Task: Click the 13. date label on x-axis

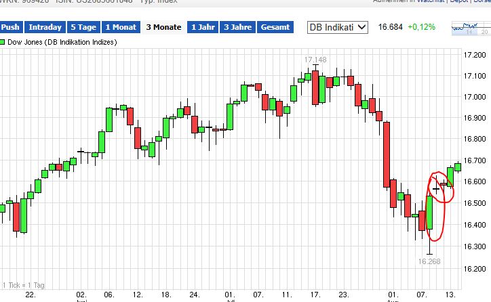Action: pos(450,295)
